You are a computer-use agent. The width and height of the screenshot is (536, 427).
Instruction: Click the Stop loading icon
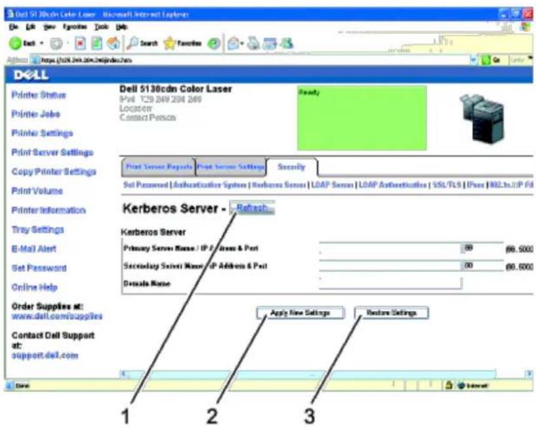[x=80, y=43]
